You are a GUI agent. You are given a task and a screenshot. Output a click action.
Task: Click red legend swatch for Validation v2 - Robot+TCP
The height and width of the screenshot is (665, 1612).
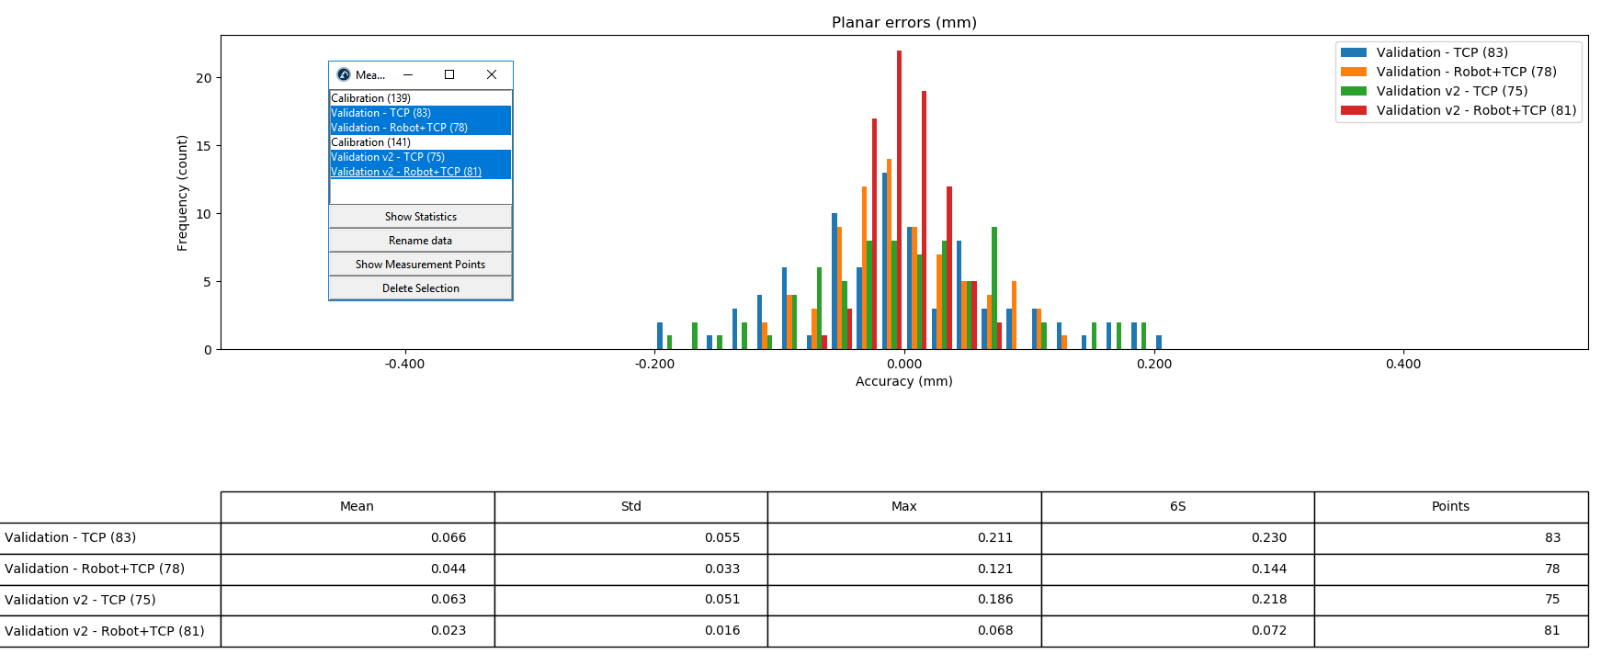coord(1353,111)
